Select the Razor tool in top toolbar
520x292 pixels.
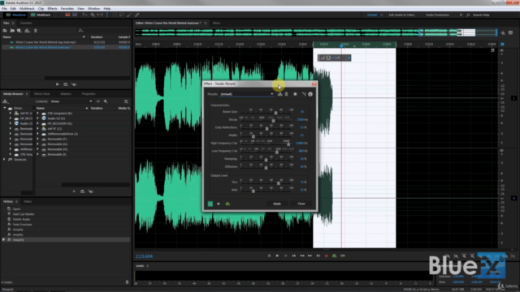tap(93, 15)
